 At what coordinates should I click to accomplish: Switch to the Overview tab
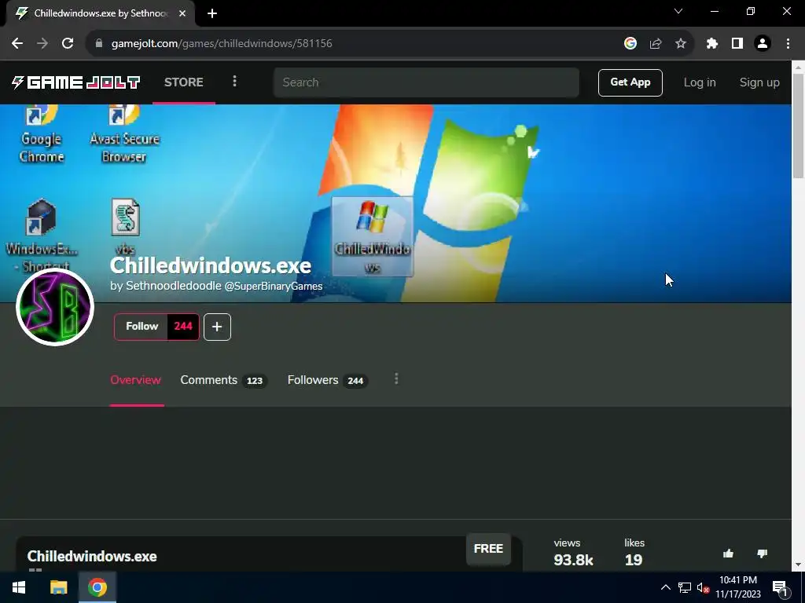[135, 380]
